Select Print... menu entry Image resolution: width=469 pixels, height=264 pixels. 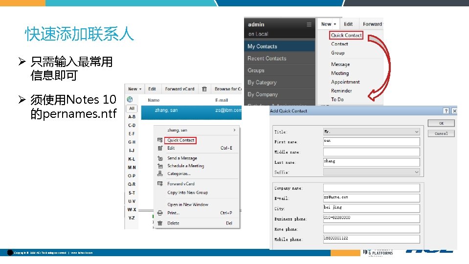point(173,213)
